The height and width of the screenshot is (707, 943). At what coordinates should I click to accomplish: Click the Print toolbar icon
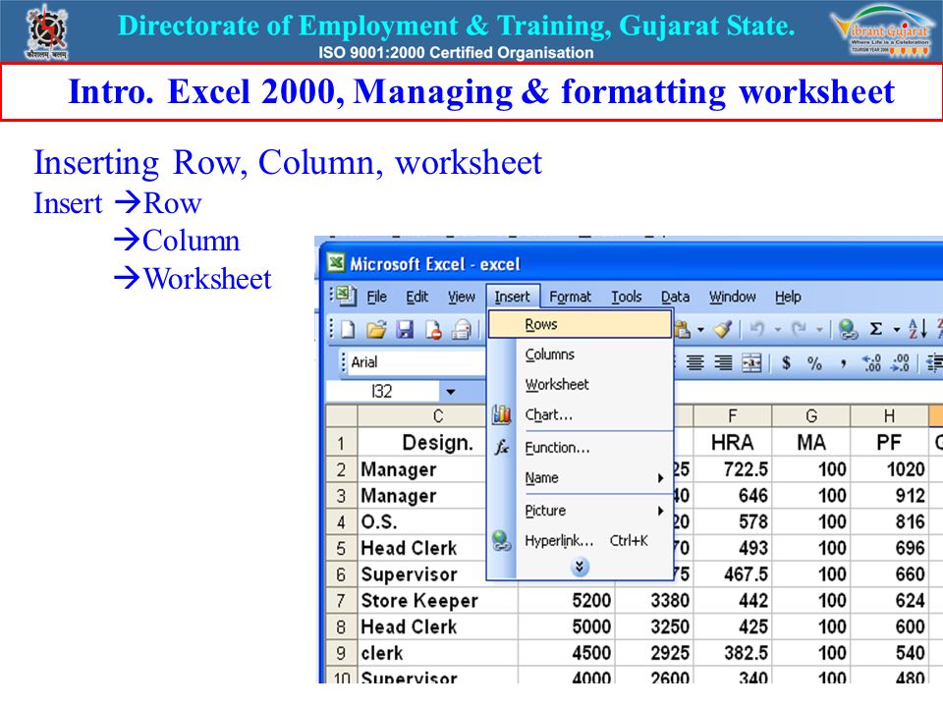click(x=462, y=330)
